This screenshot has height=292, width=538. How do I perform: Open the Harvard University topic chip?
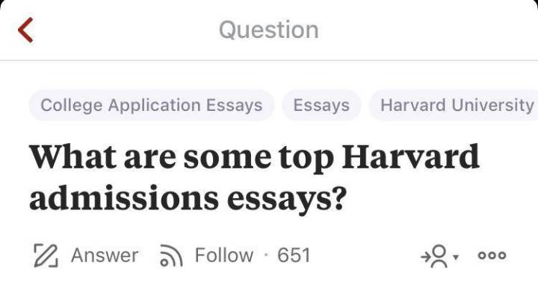[454, 105]
